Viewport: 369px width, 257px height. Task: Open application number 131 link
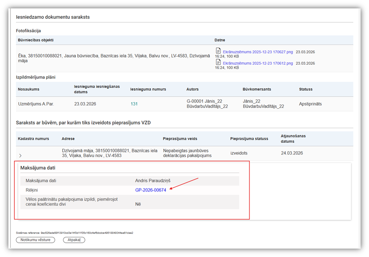pyautogui.click(x=134, y=104)
